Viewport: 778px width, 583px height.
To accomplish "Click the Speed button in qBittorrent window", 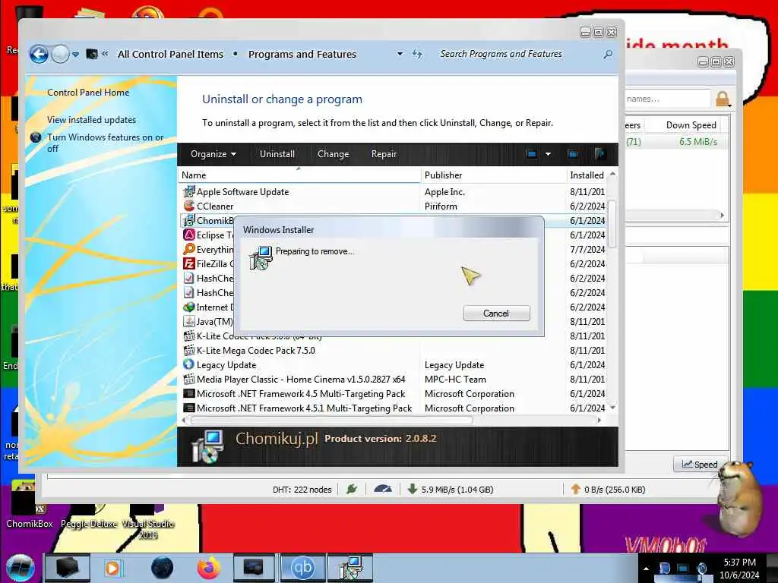I will (700, 465).
